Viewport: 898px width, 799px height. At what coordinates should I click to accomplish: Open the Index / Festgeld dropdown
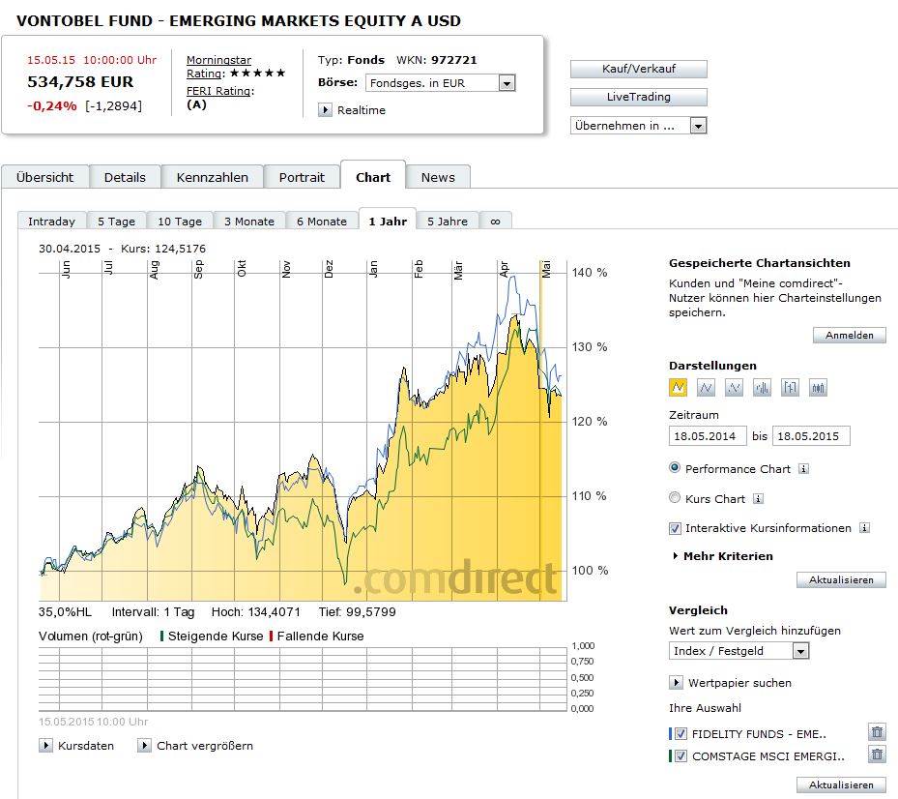pos(799,651)
